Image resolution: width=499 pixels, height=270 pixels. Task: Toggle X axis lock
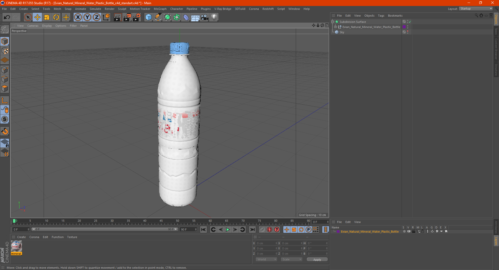pos(78,17)
